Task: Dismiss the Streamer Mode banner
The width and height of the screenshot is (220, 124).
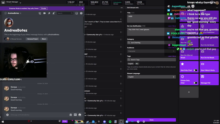Action: click(82, 8)
